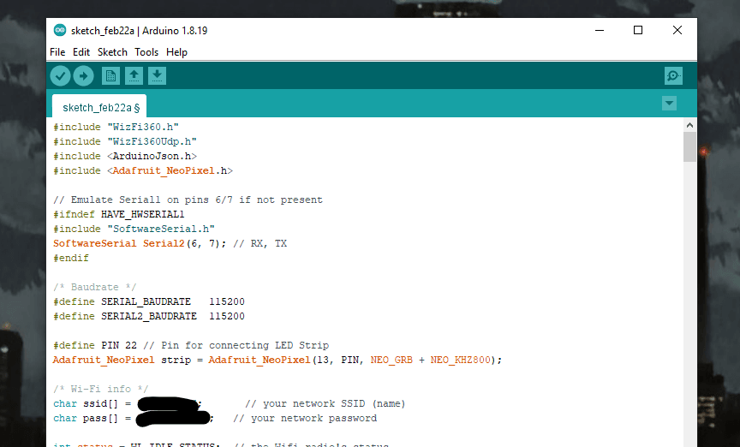Click the #define PIN 22 line
The width and height of the screenshot is (740, 447).
(191, 345)
